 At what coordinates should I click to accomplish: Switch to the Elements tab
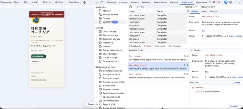[111, 2]
